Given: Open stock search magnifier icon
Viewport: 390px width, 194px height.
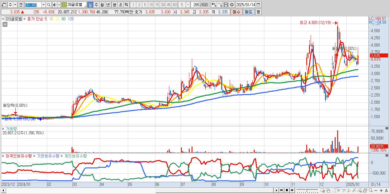Looking at the screenshot, I should 48,5.
